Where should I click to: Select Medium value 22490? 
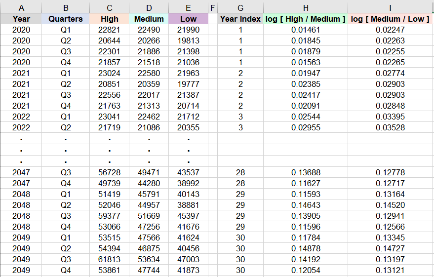tap(149, 30)
